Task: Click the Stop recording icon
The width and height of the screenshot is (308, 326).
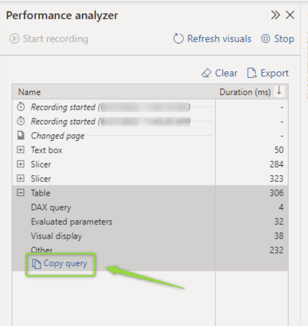Action: [x=266, y=39]
